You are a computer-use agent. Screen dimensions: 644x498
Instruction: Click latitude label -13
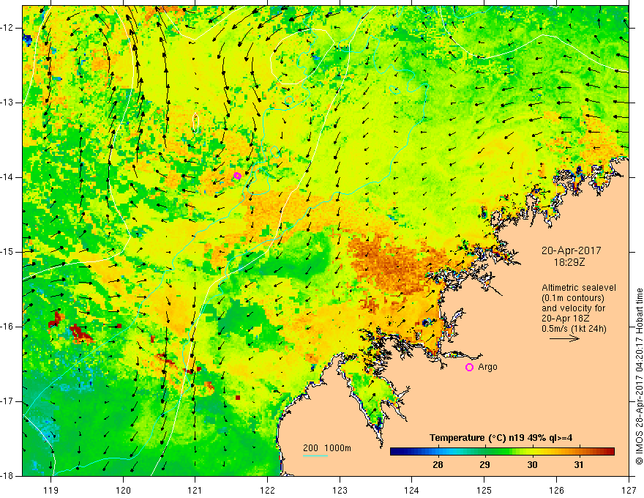[7, 103]
